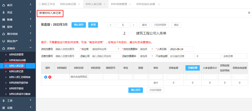The width and height of the screenshot is (252, 111).
Task: Open the 供应商 supplier dropdown
Action: click(106, 49)
